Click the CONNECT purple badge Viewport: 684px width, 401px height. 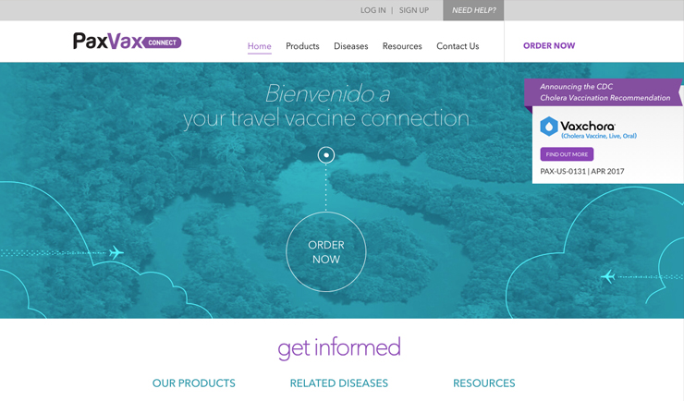point(162,43)
